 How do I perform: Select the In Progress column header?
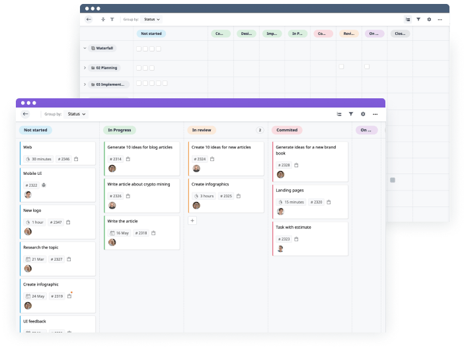(x=120, y=131)
